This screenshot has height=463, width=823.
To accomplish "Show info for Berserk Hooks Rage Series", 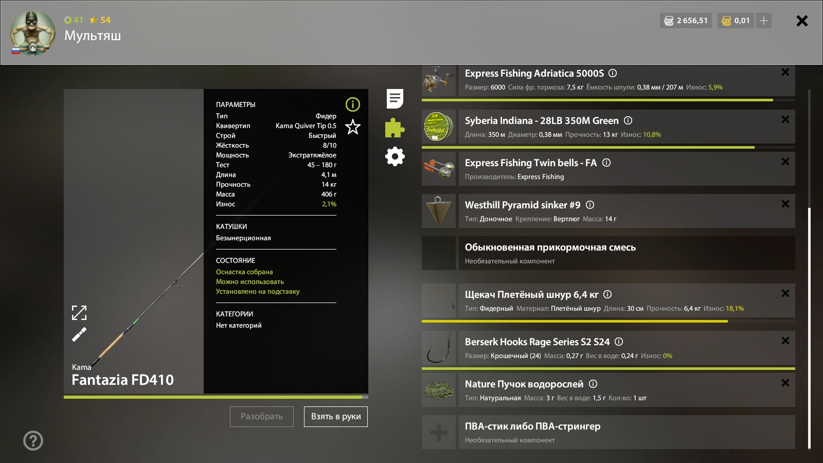I will click(619, 342).
